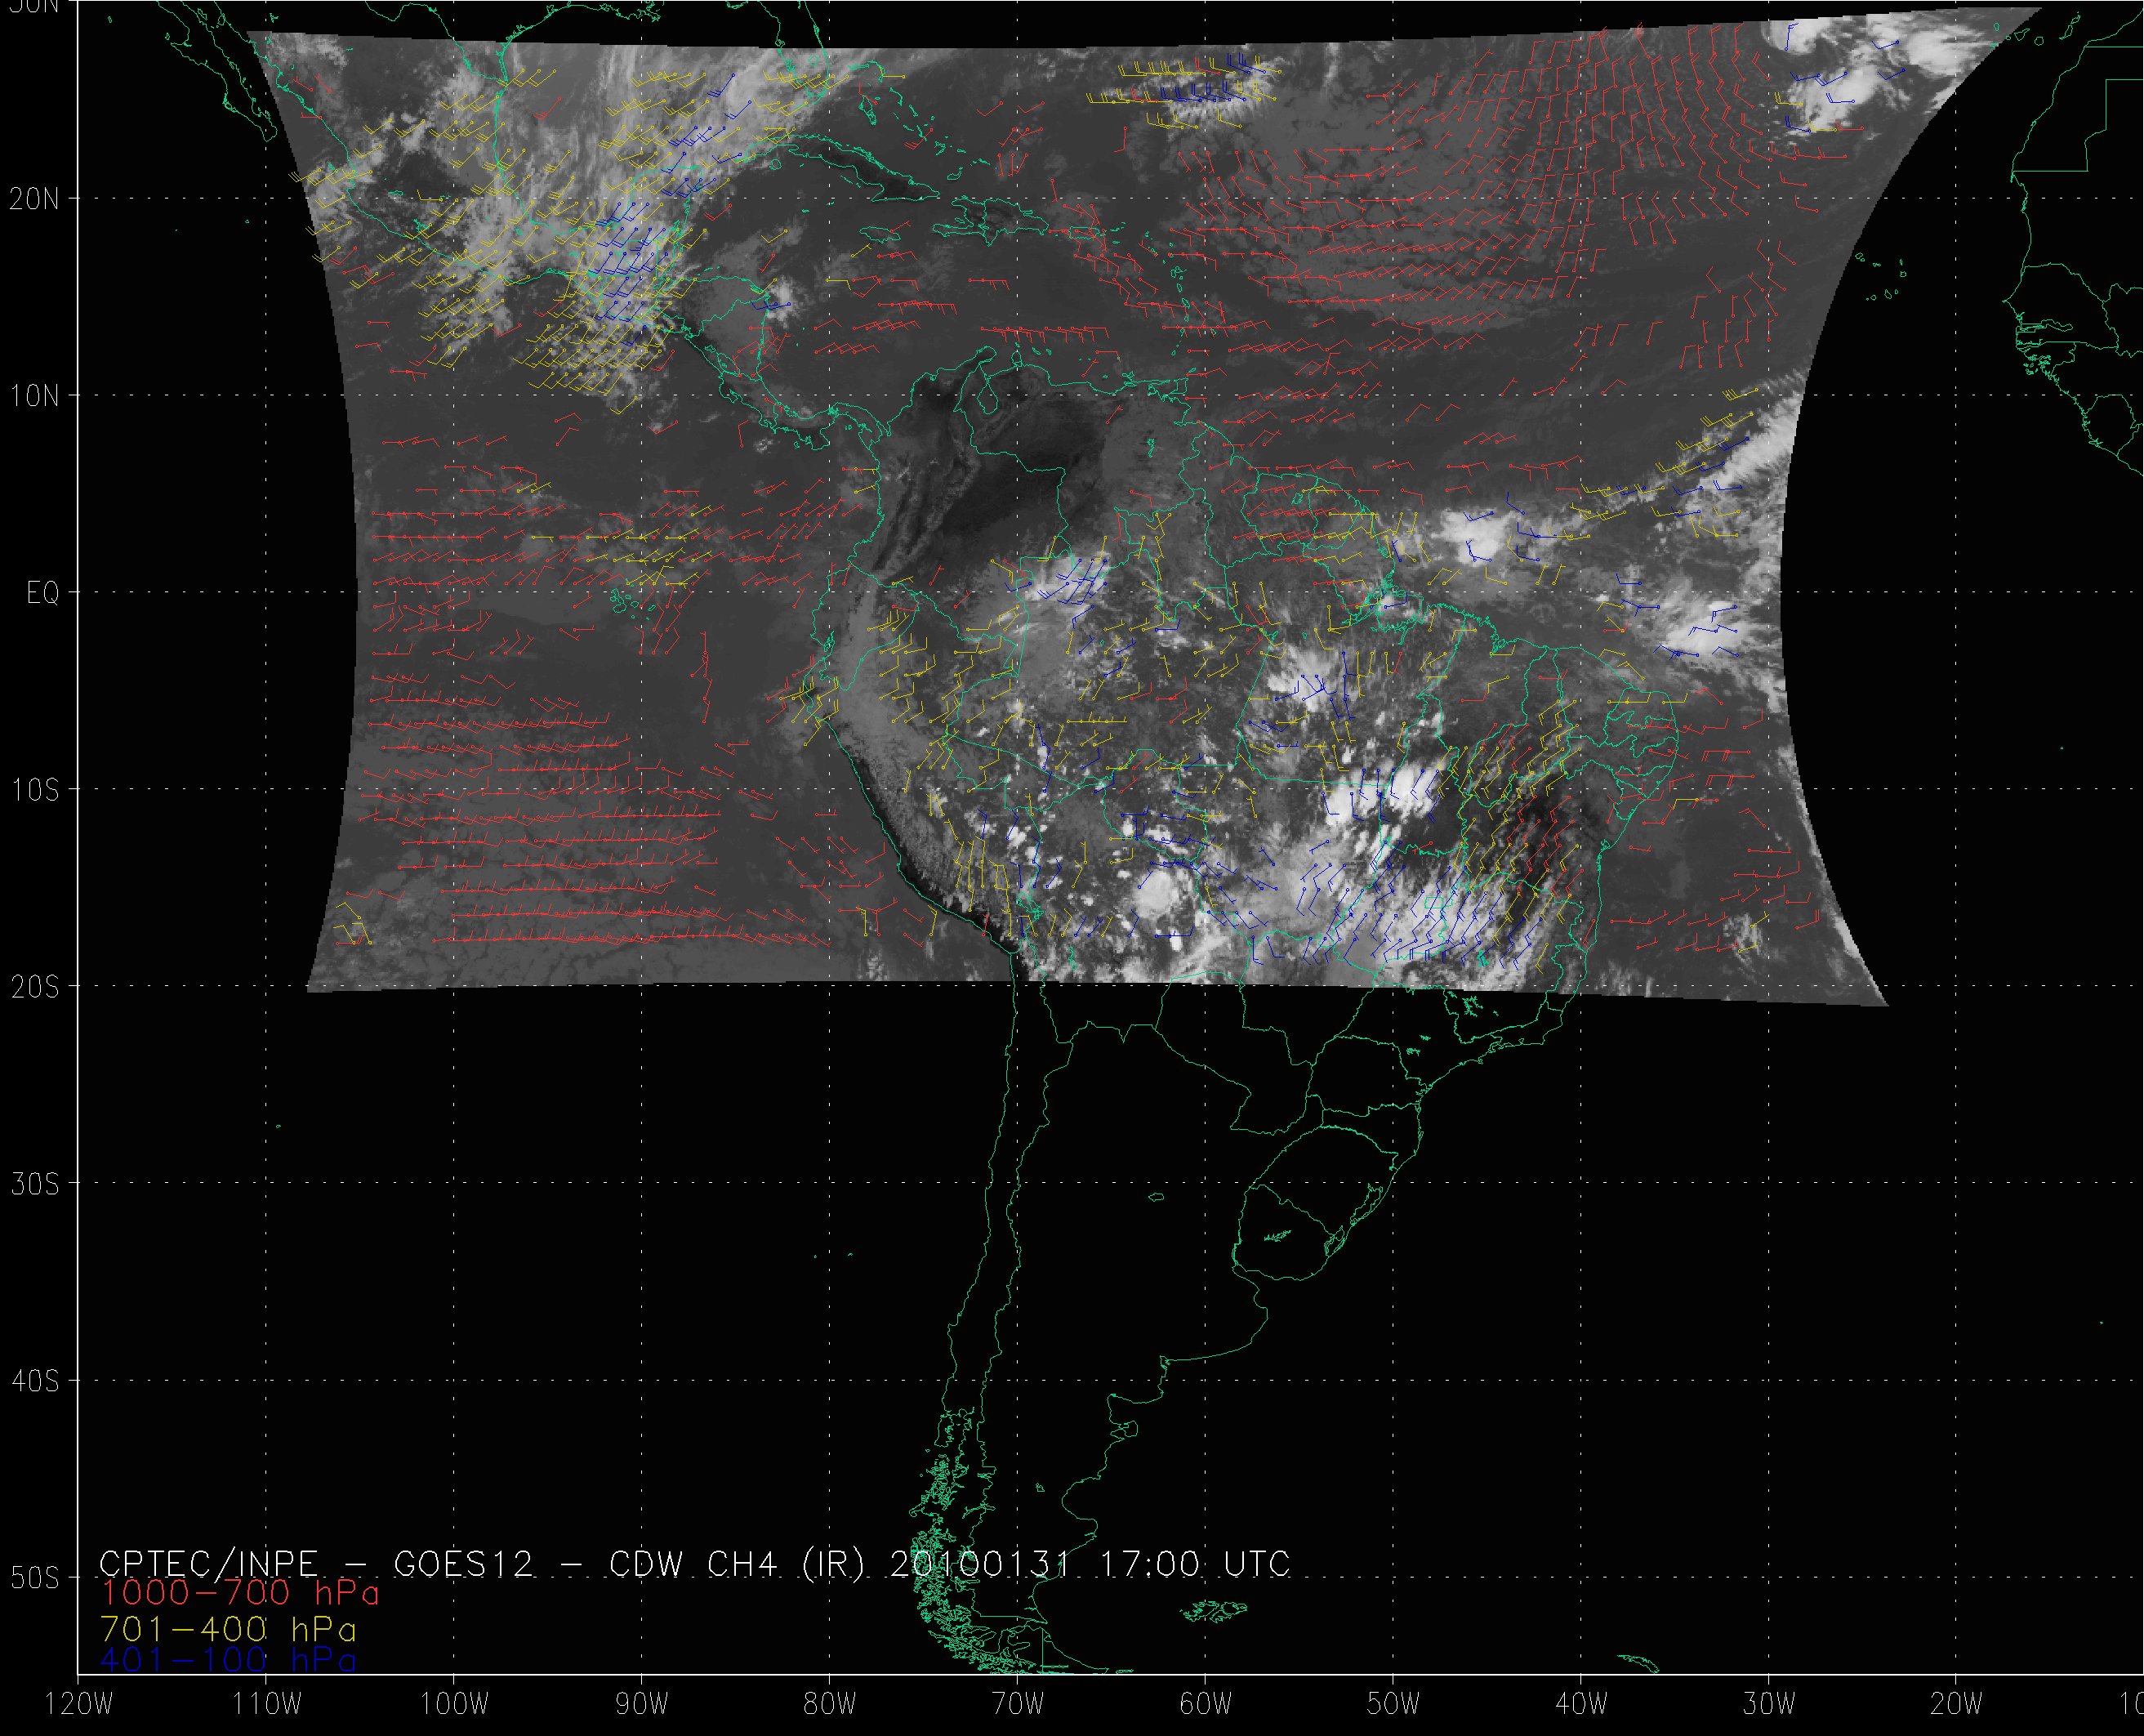Click the 20N latitude axis label
The image size is (2144, 1736).
pos(35,199)
